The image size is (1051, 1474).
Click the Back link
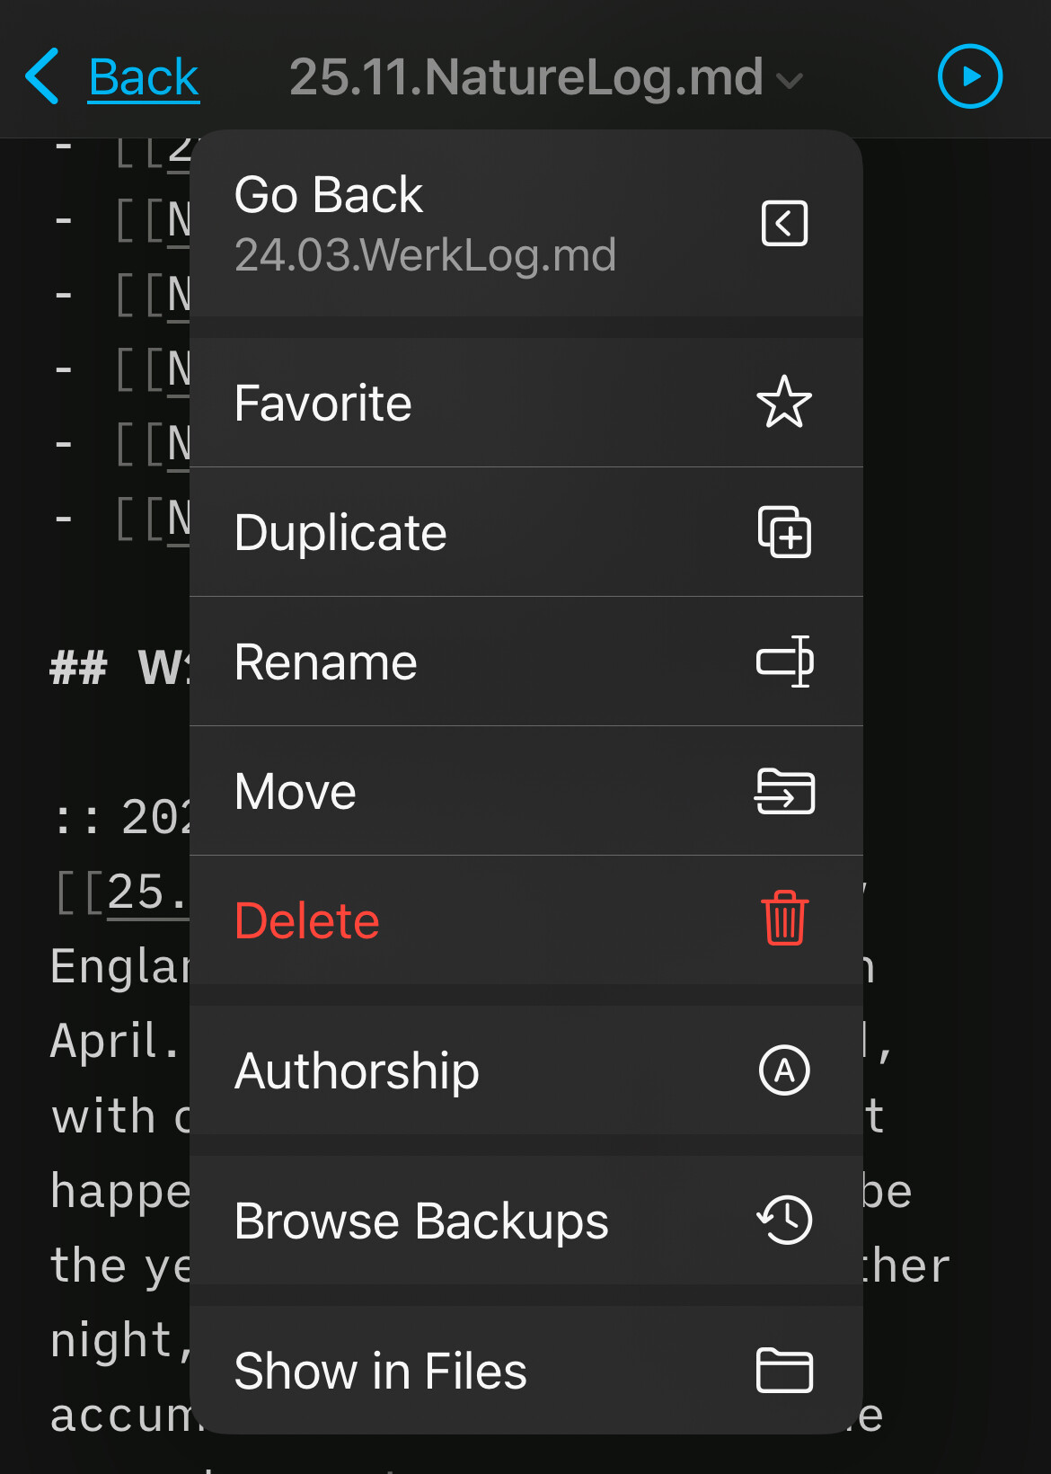[x=144, y=78]
